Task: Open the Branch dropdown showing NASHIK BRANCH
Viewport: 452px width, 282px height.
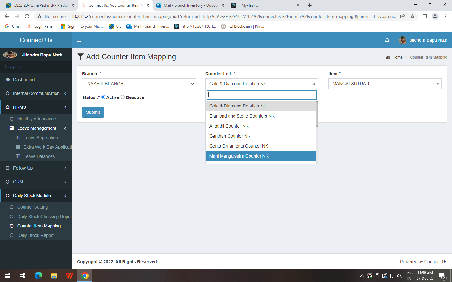Action: coord(139,84)
